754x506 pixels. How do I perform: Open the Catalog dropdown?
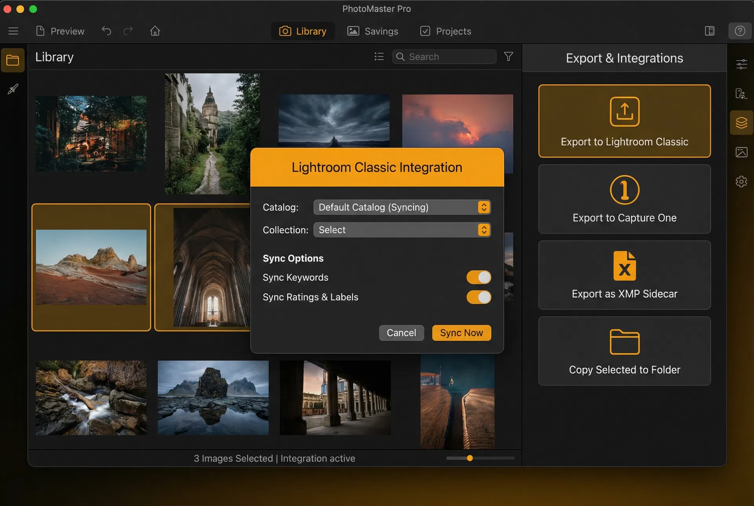[x=402, y=207]
